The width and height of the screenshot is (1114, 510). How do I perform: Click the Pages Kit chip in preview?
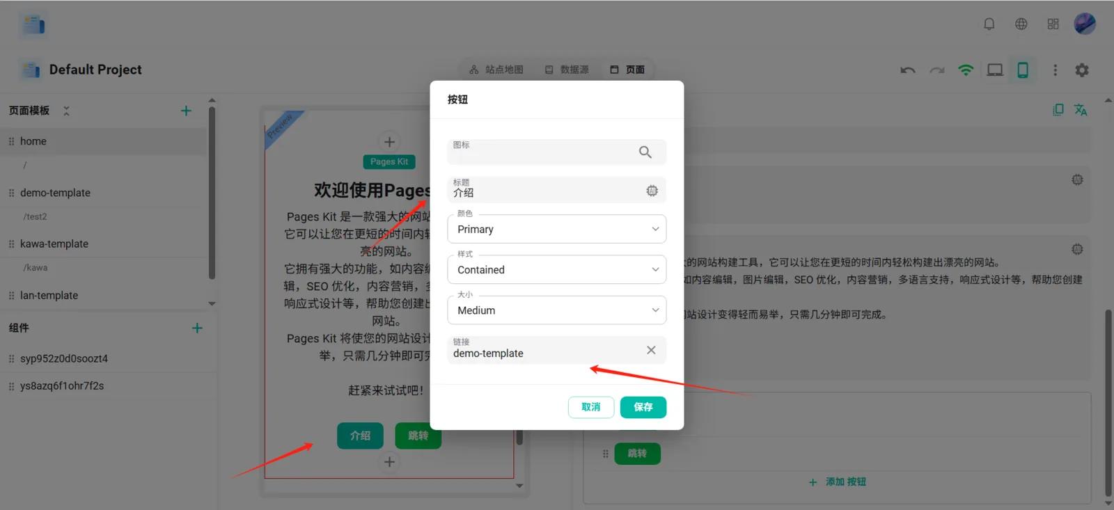tap(389, 162)
